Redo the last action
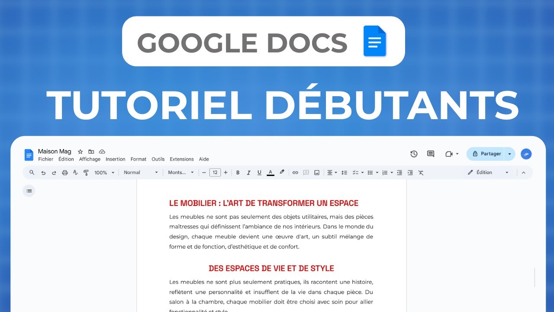Screen dimensions: 554x312 coord(54,172)
